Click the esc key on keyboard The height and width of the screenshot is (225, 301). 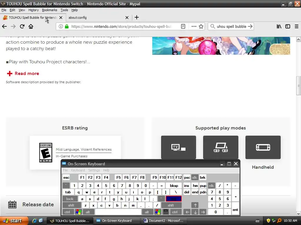66,177
